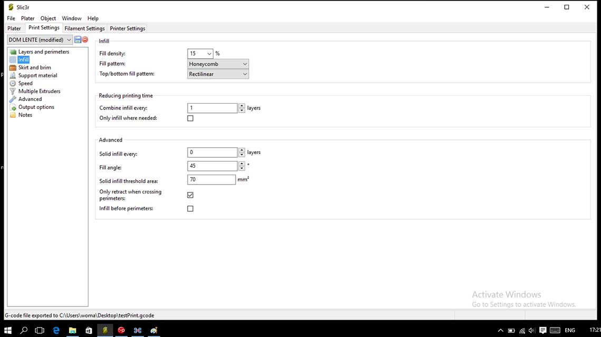The height and width of the screenshot is (337, 601).
Task: Click the red delete preset icon
Action: point(85,40)
